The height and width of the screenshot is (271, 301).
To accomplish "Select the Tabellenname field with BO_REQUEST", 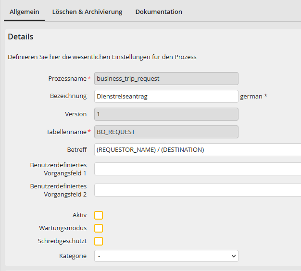I will click(x=166, y=132).
